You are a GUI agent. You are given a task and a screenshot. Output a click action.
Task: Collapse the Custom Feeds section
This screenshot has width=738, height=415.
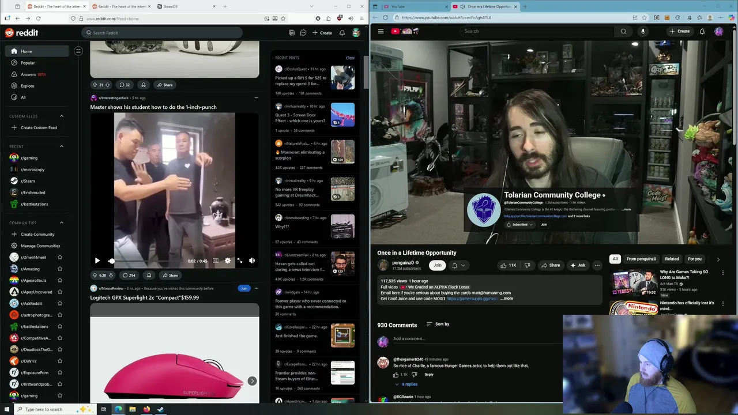pos(62,116)
